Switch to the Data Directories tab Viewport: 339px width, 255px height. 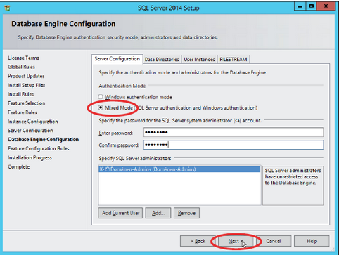162,60
